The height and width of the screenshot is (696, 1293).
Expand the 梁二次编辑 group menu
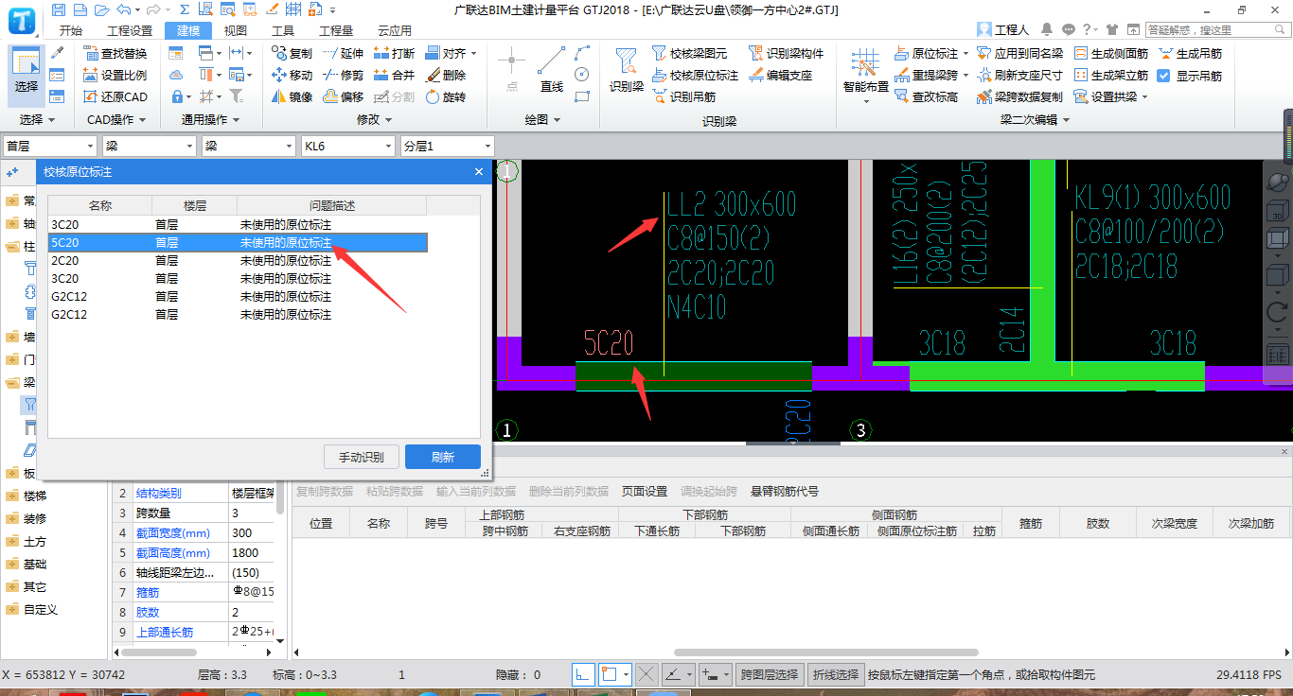click(x=1035, y=120)
